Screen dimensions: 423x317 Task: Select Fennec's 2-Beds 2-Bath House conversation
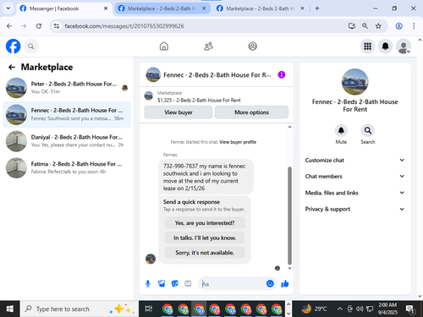(x=67, y=114)
